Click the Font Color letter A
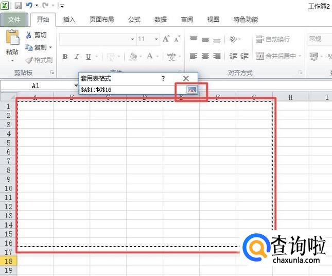 150,56
